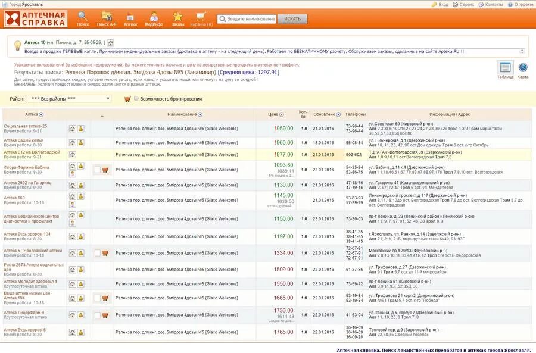This screenshot has height=353, width=536.
Task: Sort by the Цена column arrow
Action: coord(282,114)
